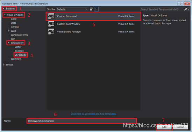
Task: Close the Add New Item dialog
Action: [x=187, y=3]
